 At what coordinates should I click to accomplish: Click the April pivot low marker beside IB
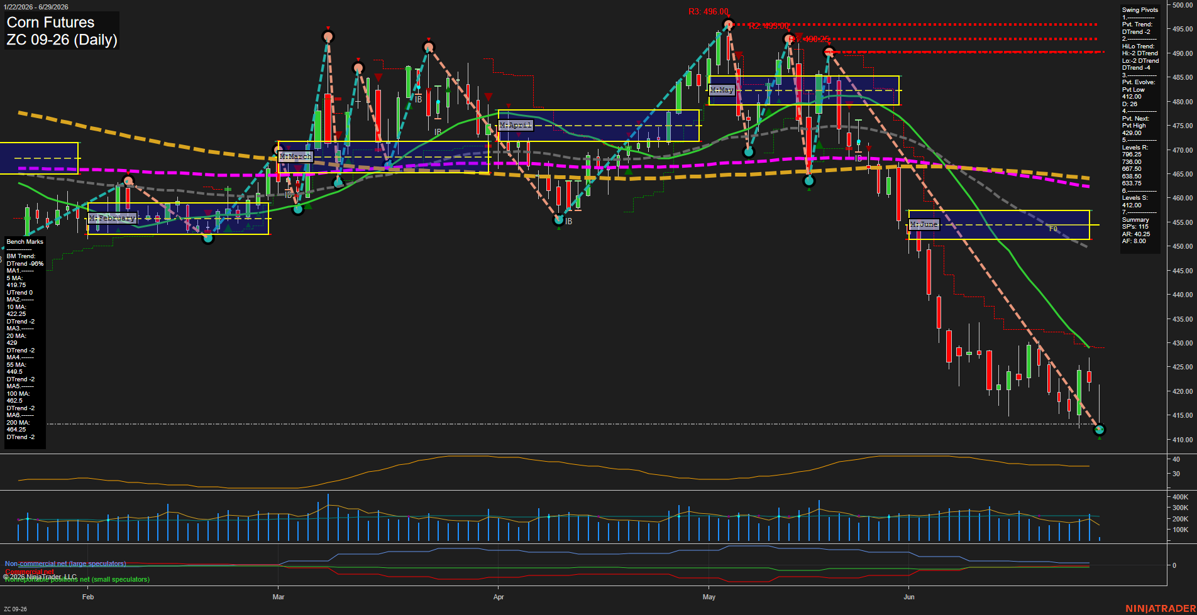tap(558, 220)
